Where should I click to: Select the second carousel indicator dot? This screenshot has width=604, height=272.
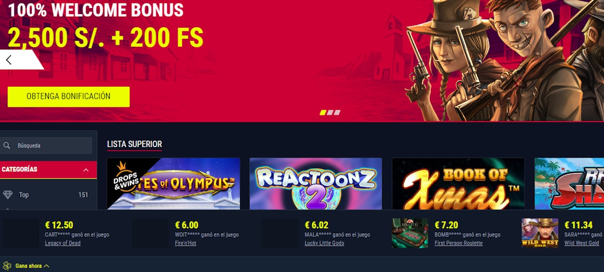(x=330, y=112)
